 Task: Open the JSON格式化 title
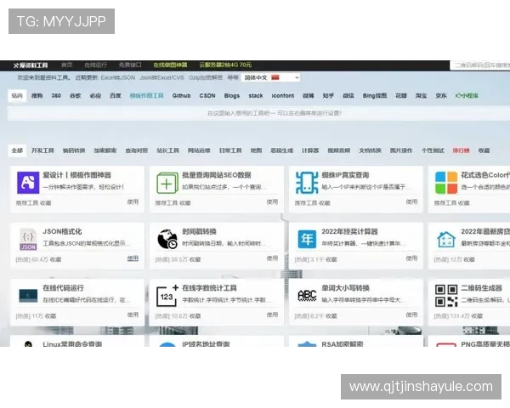[62, 232]
